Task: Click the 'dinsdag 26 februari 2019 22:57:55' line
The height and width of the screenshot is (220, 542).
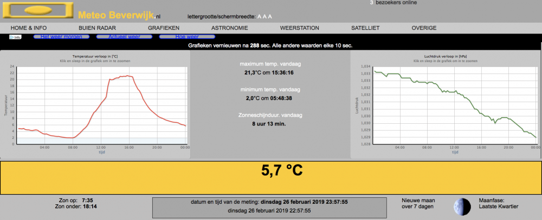Action: pyautogui.click(x=269, y=211)
